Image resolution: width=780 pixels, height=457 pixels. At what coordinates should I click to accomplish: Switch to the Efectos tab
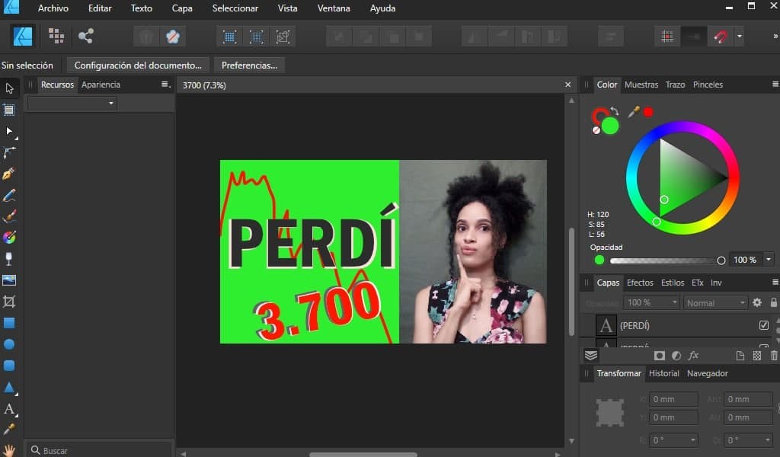pos(640,283)
